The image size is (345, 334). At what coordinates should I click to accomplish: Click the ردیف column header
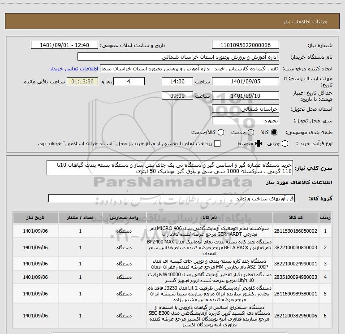(325, 218)
